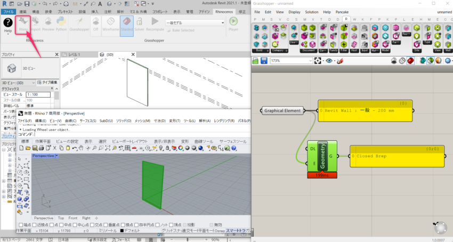453x242 pixels.
Task: Launch Rhino from the Rhinoceros ribbon
Action: [x=23, y=25]
